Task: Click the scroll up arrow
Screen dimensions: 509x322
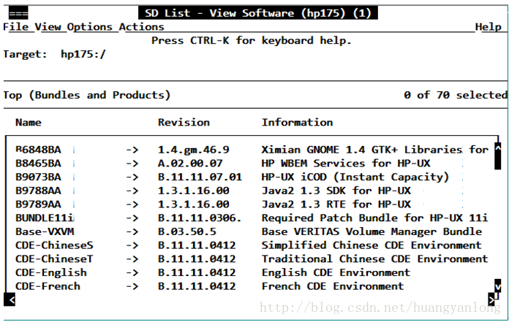Action: coord(497,149)
